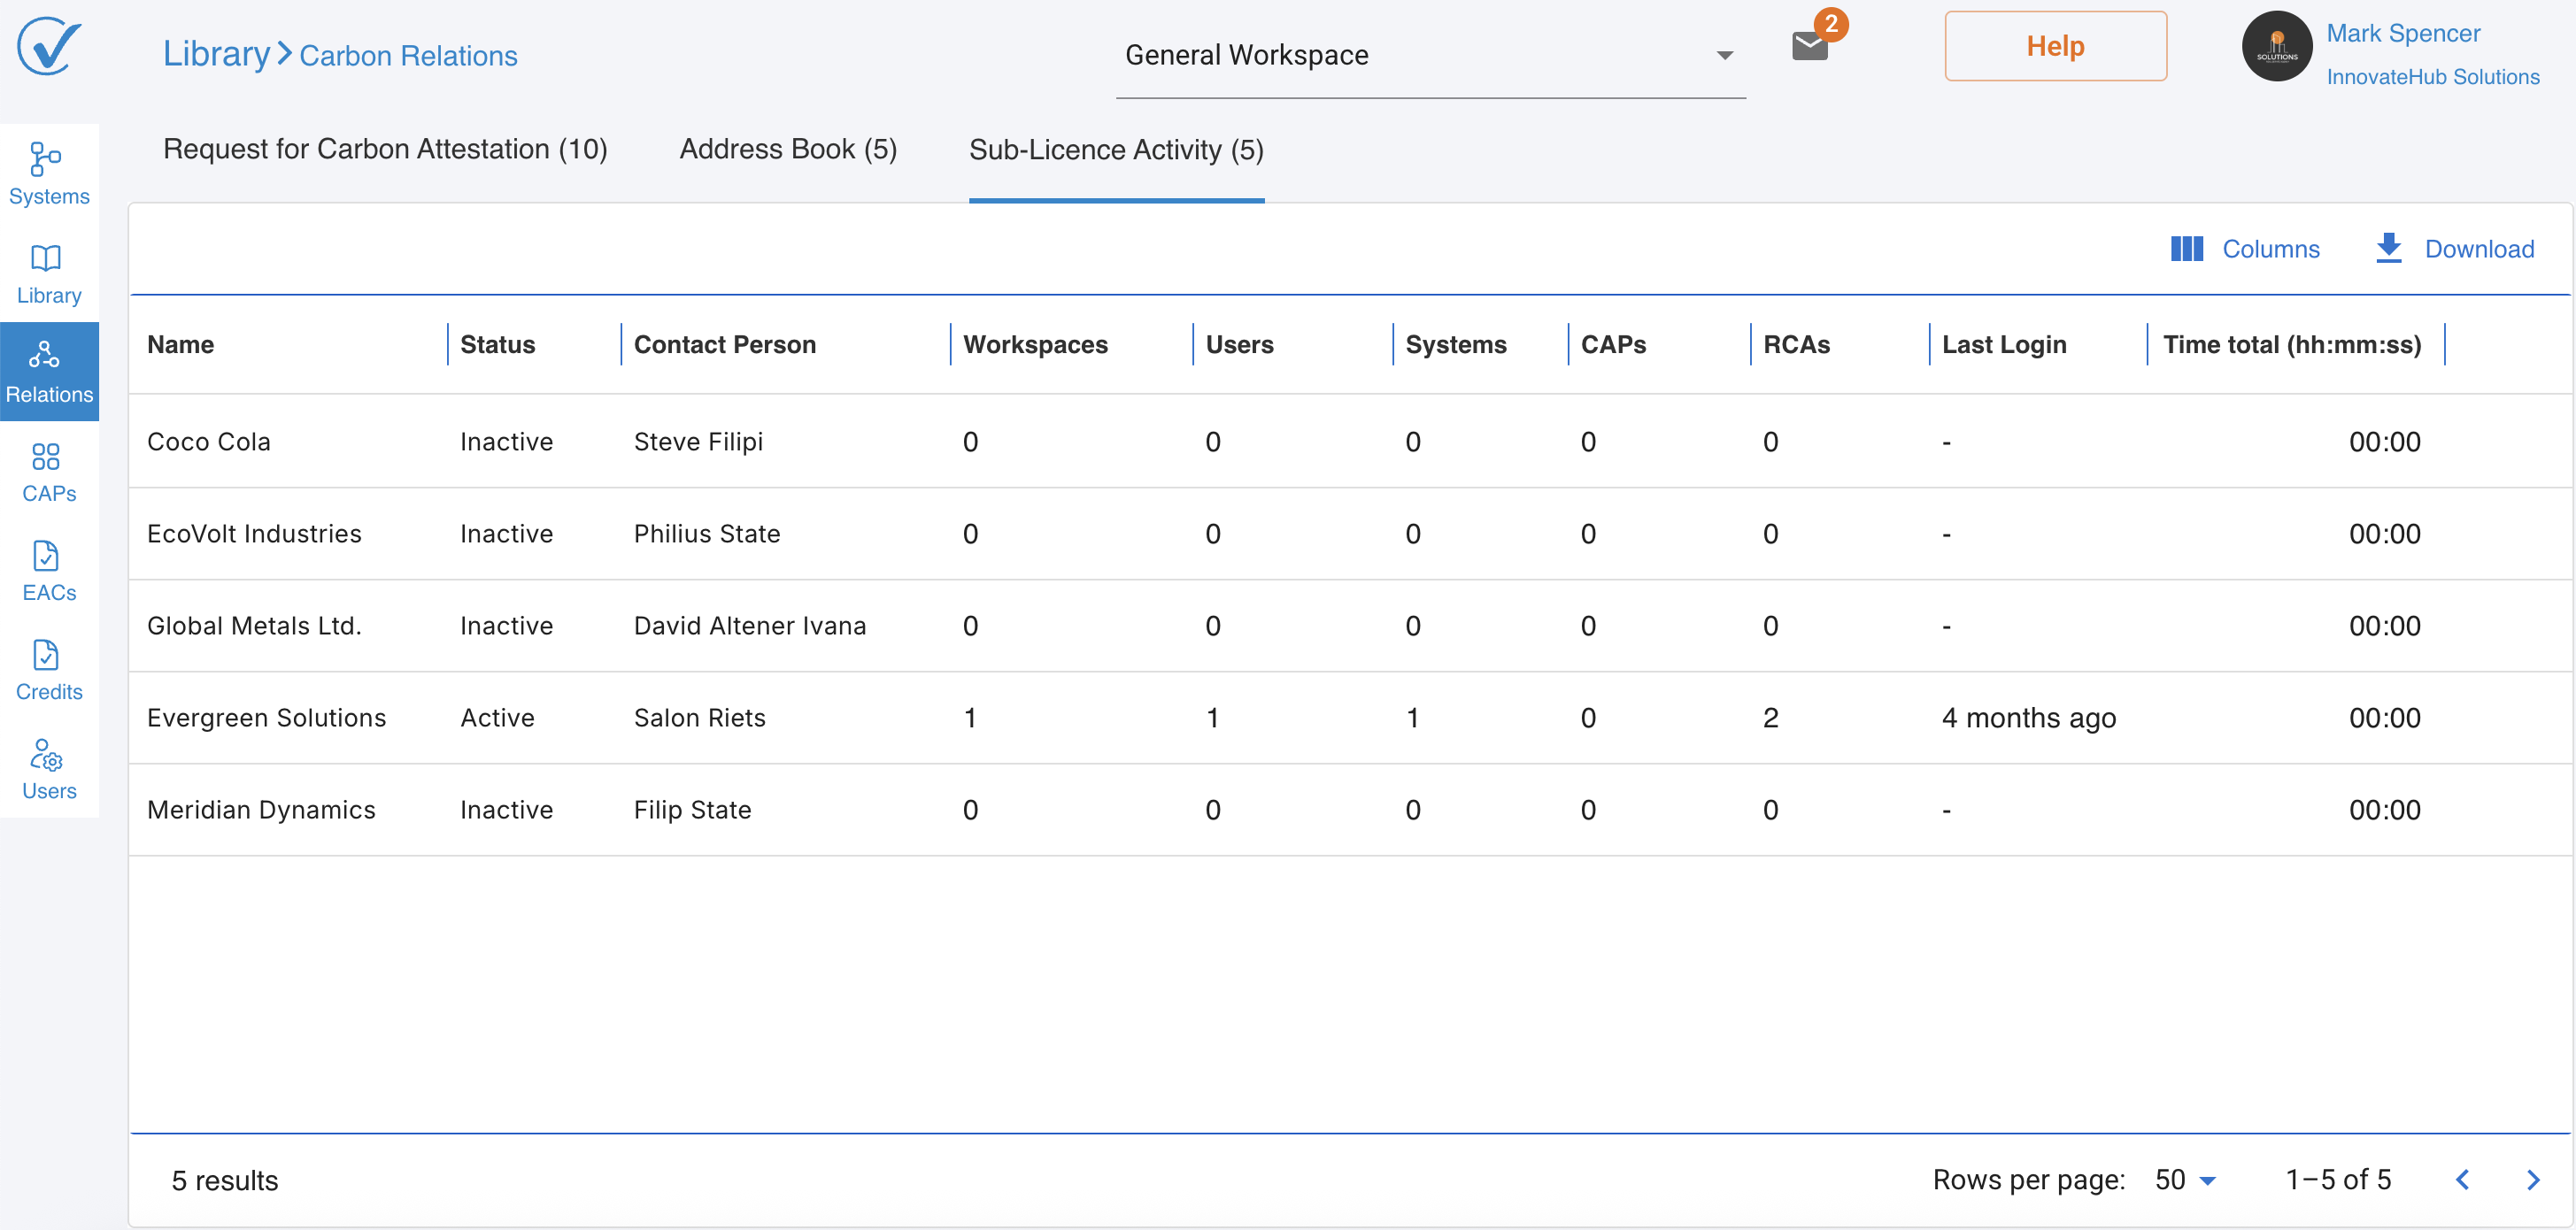Open the Mark Spencer profile avatar

point(2276,46)
